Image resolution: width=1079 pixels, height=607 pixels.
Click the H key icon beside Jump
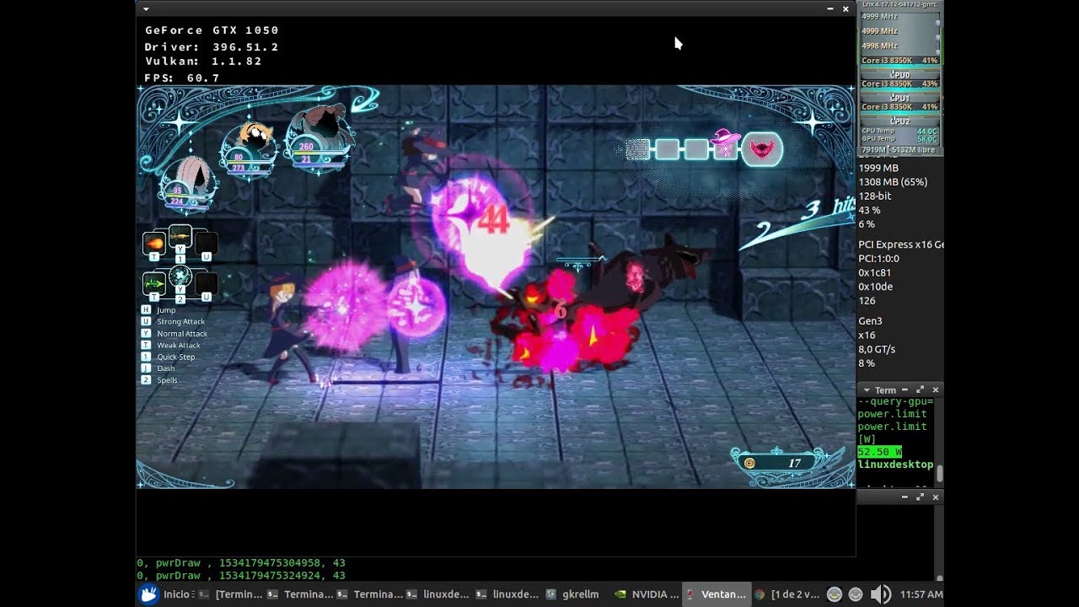[146, 310]
